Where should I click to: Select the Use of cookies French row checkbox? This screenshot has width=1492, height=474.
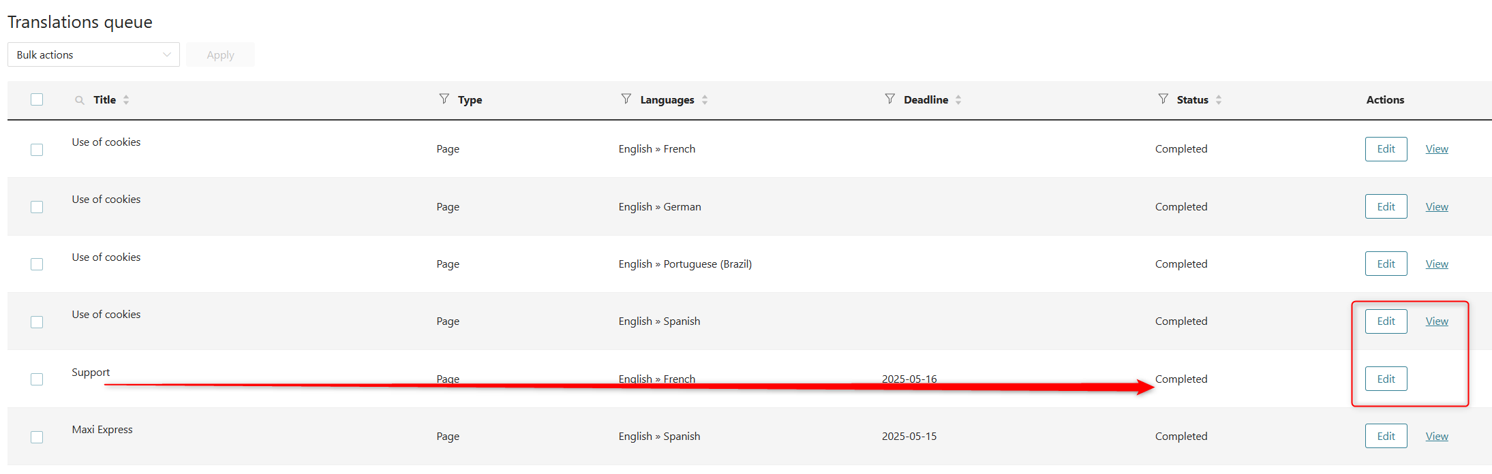tap(37, 149)
